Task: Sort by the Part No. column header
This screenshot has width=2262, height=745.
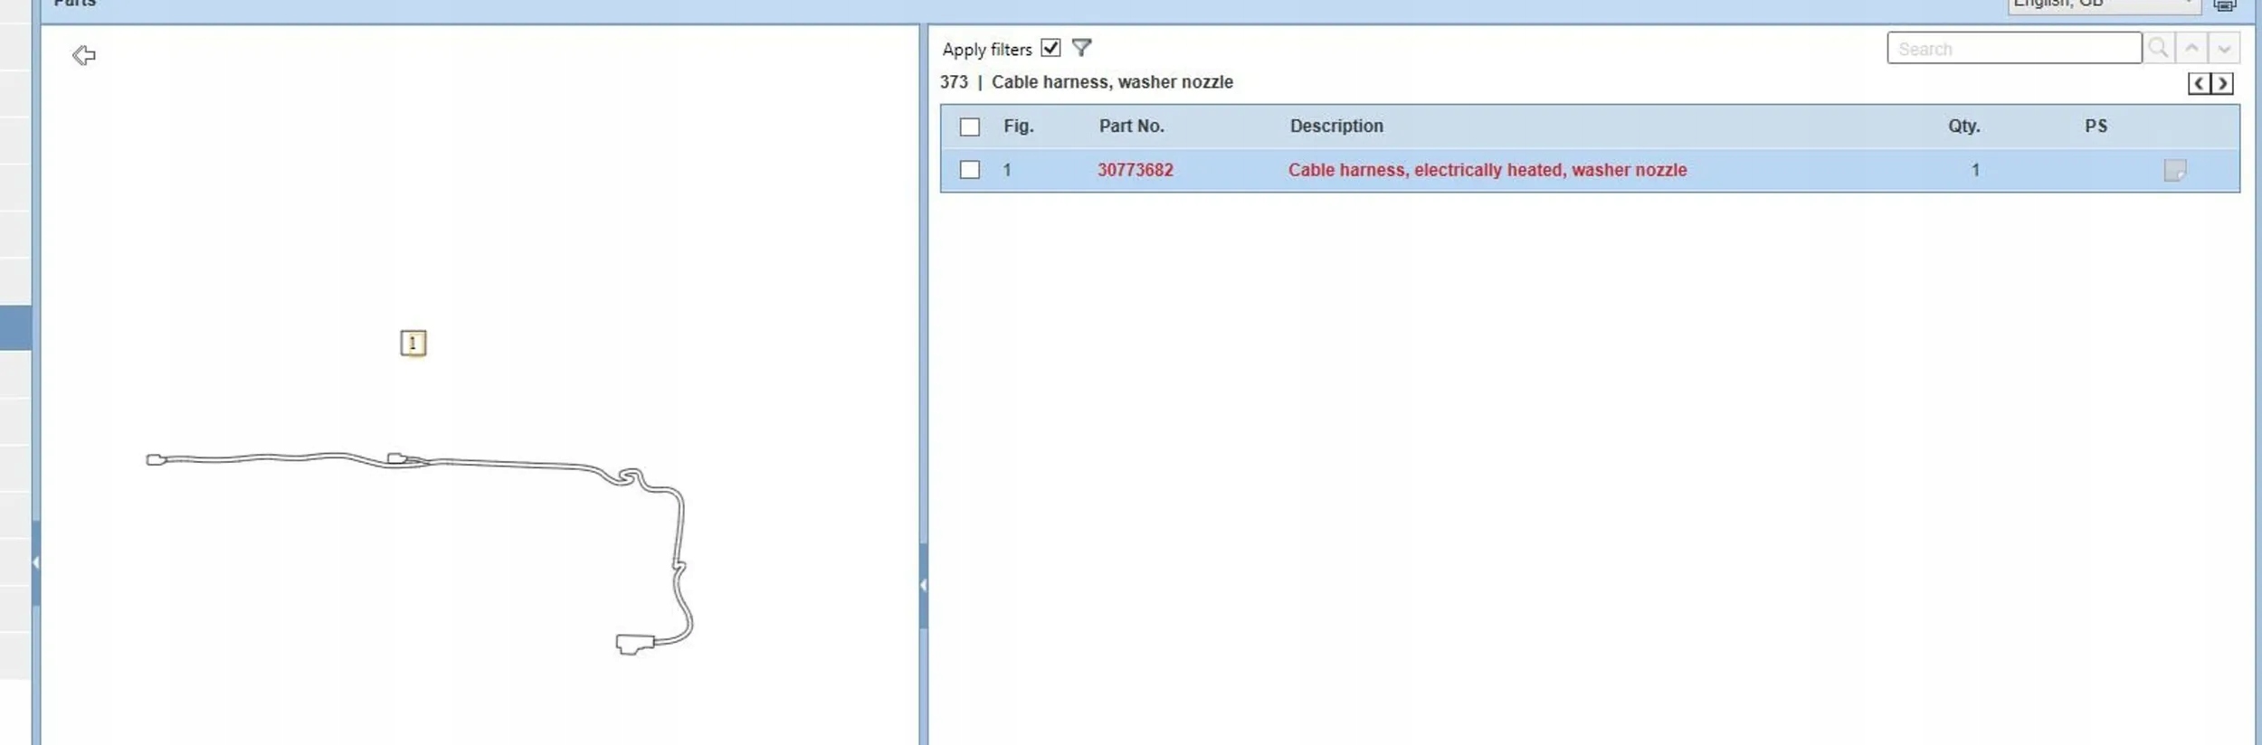Action: [x=1131, y=127]
